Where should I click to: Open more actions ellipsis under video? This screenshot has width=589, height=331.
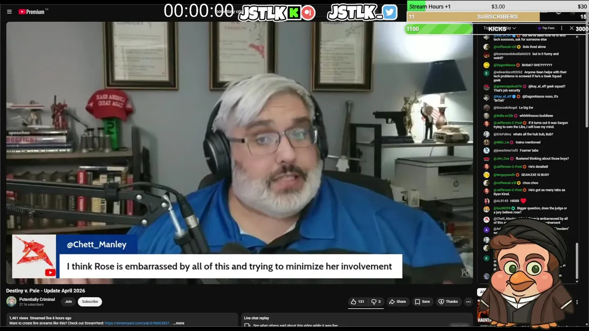point(468,302)
